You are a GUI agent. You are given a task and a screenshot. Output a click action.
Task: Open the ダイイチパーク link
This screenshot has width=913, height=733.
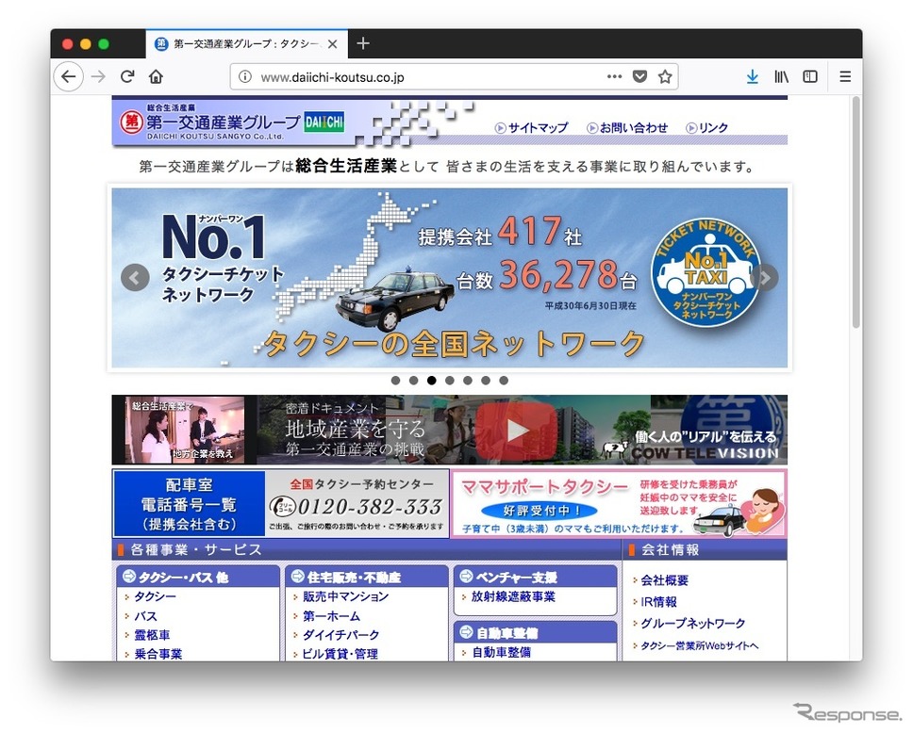[340, 635]
